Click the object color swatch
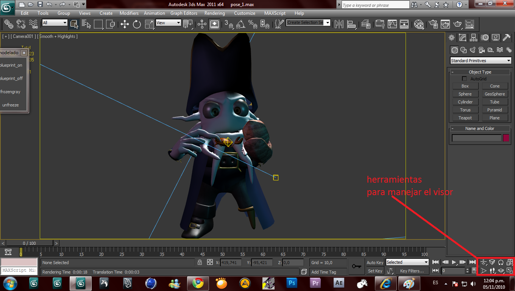This screenshot has width=515, height=291. [x=506, y=138]
